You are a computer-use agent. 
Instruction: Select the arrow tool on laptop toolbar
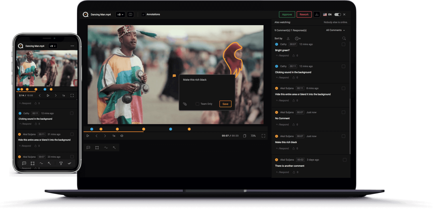pos(114,148)
